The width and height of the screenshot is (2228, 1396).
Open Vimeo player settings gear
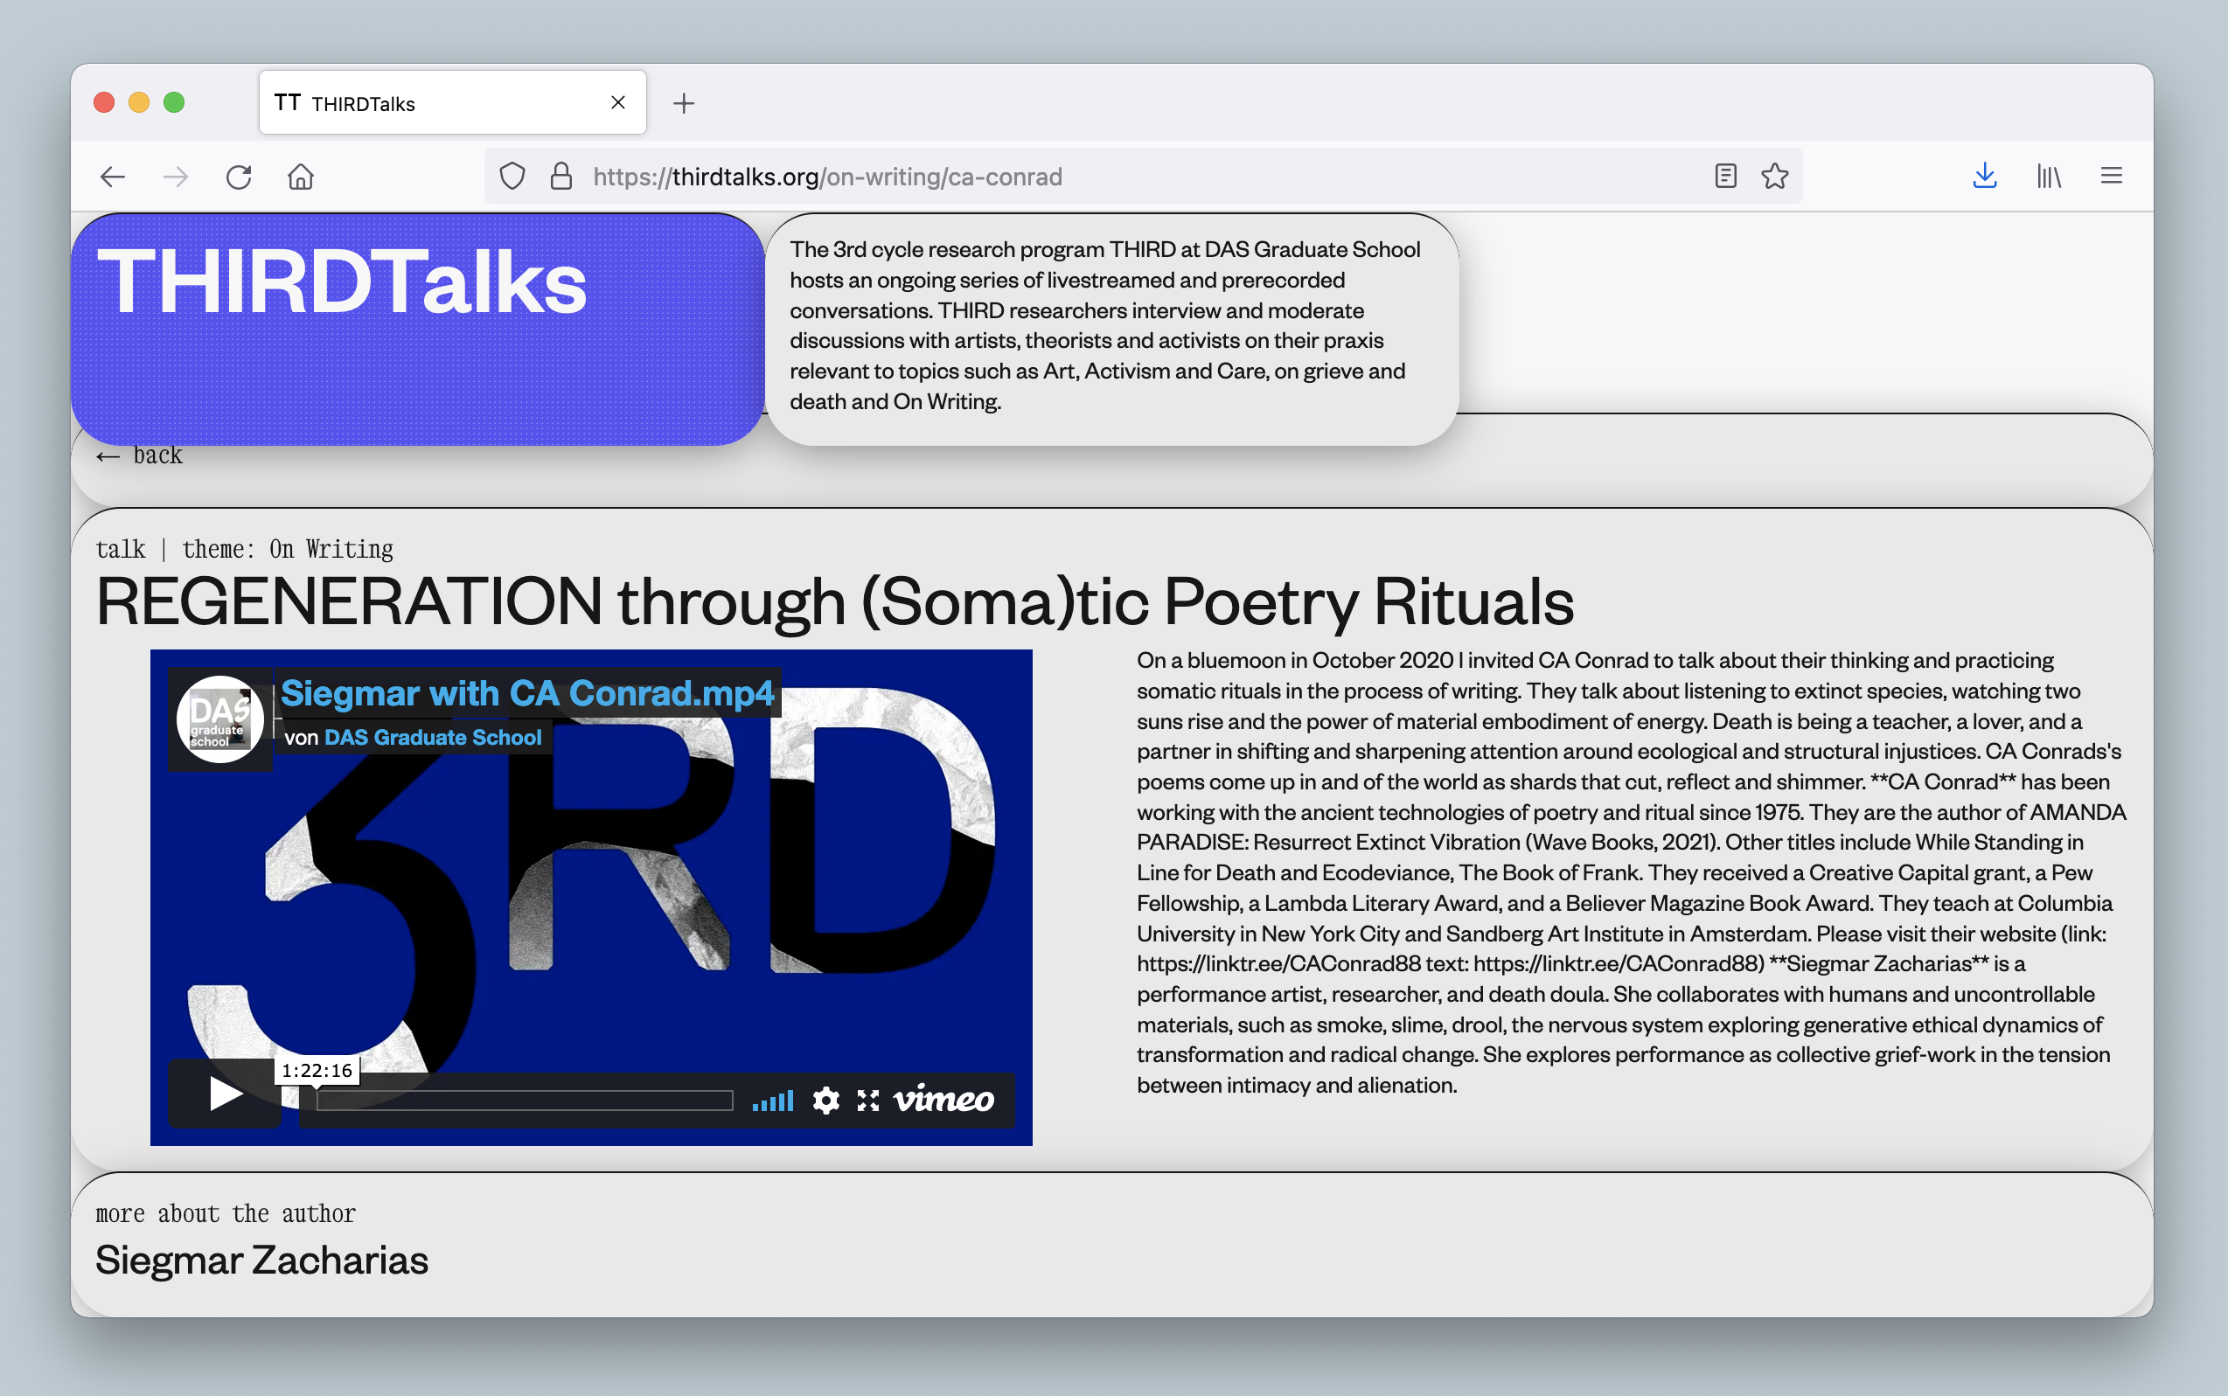pos(825,1100)
